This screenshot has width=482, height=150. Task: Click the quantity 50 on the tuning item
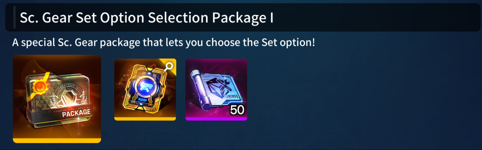coord(237,110)
